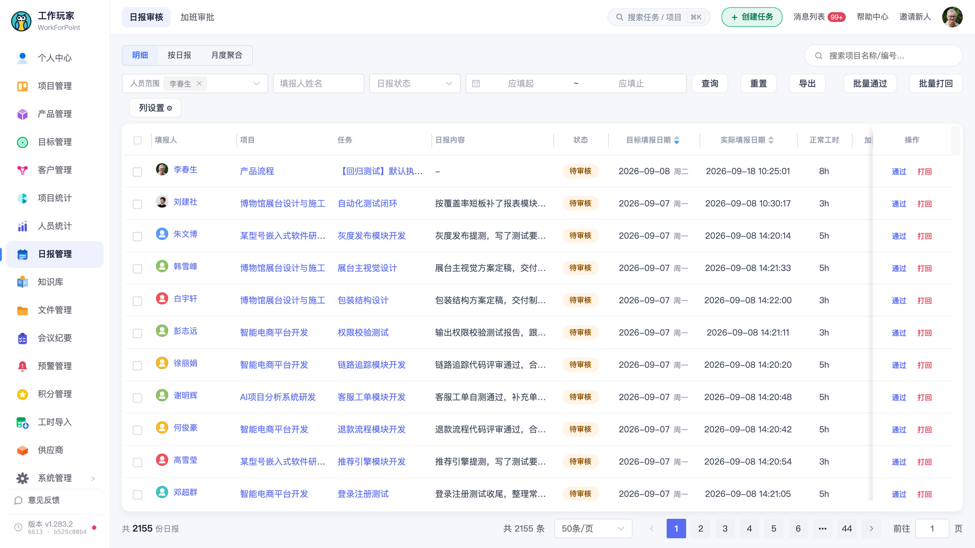Select the 按日报 view tab

(x=179, y=55)
